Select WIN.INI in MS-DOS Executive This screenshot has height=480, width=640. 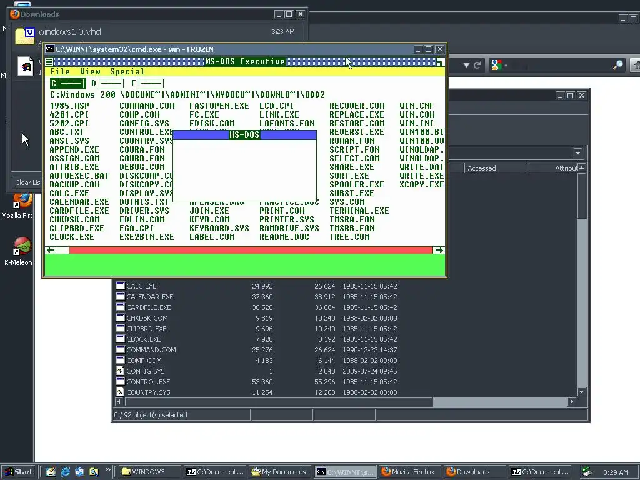(417, 123)
